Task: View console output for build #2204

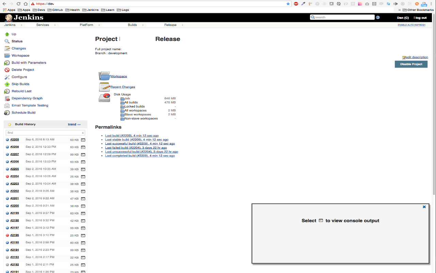Action: pyautogui.click(x=83, y=177)
